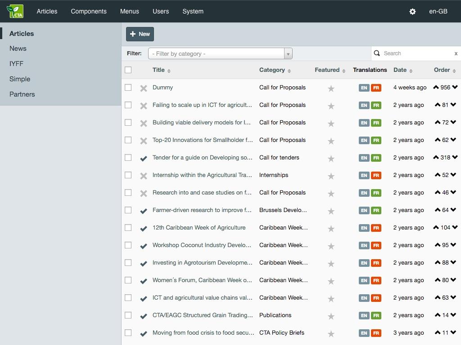Click the search magnifier icon

[377, 53]
